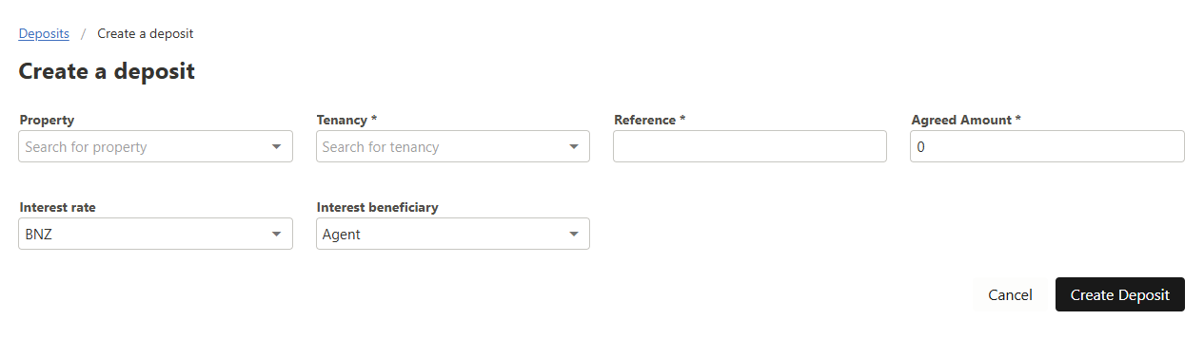
Task: Expand the Interest rate caret arrow
Action: click(x=276, y=235)
